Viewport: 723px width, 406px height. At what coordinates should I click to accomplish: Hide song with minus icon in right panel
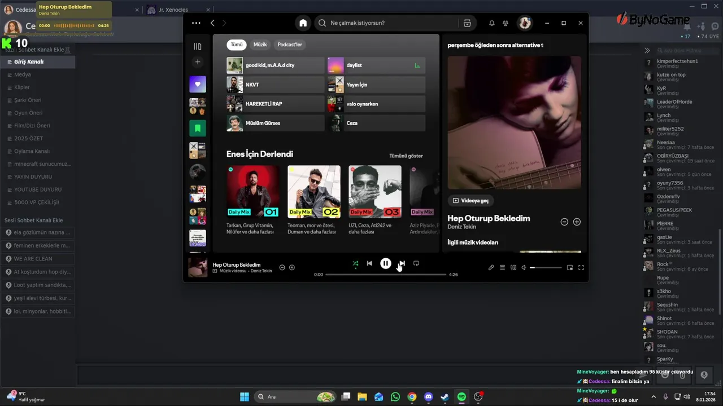point(564,222)
